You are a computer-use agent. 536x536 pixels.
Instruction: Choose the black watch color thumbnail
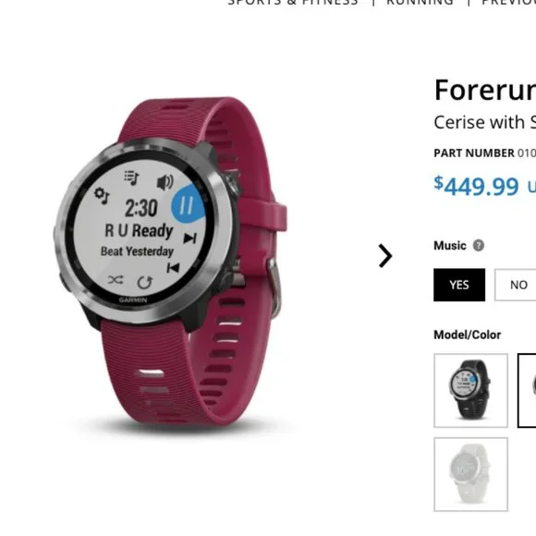470,390
